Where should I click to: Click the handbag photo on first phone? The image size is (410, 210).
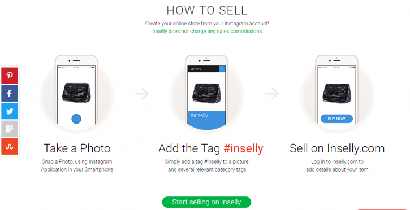pos(77,93)
